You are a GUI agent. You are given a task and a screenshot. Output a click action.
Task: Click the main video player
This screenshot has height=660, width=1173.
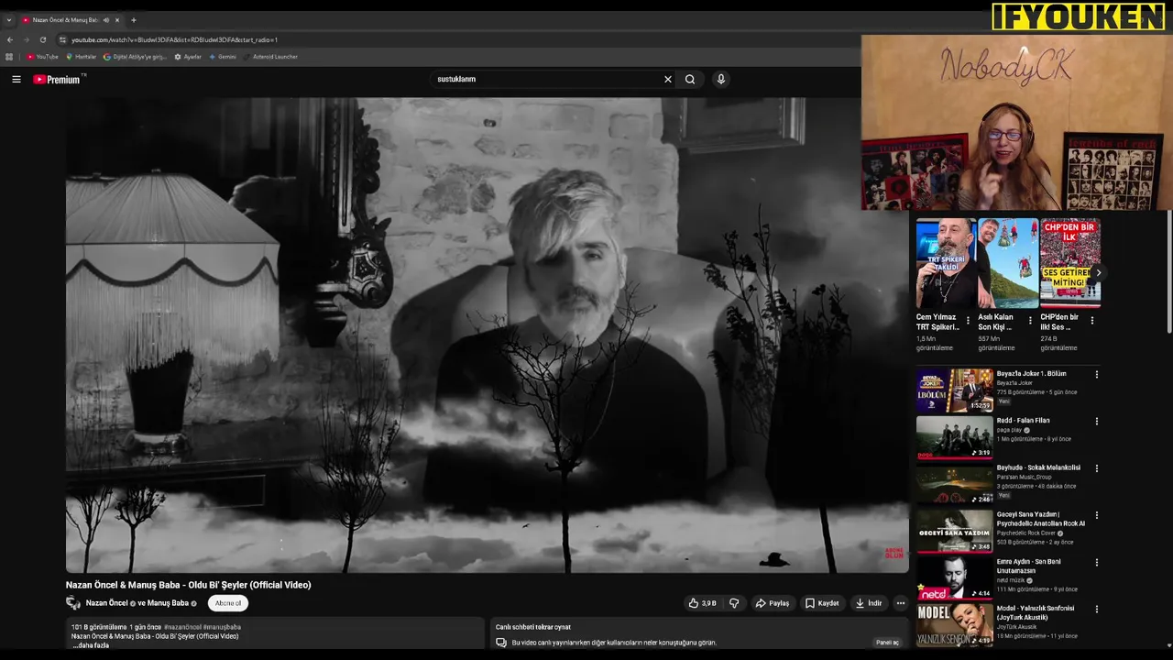click(x=487, y=335)
